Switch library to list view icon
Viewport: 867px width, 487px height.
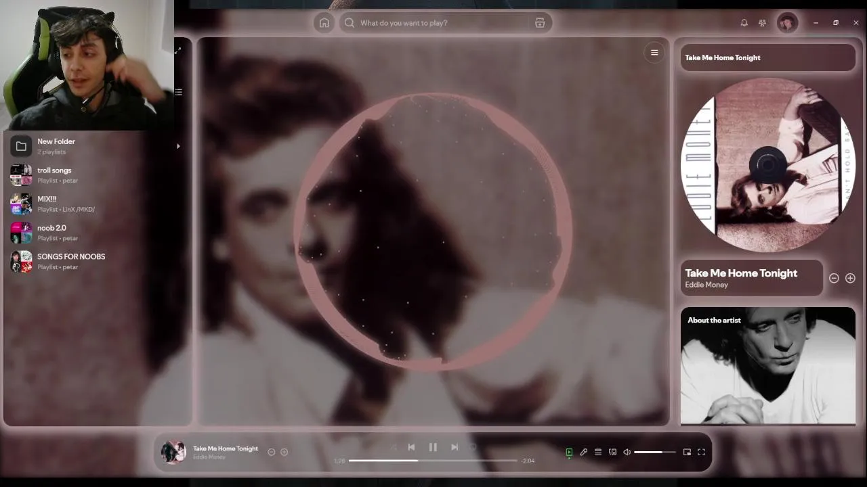(178, 92)
